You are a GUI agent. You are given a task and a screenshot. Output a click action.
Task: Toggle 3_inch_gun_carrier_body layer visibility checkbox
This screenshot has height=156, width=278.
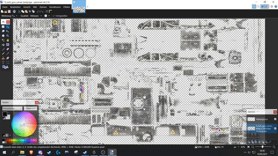click(275, 128)
